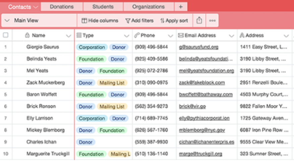This screenshot has height=161, width=294.
Task: Open email link marge@truckgill.org
Action: [201, 154]
